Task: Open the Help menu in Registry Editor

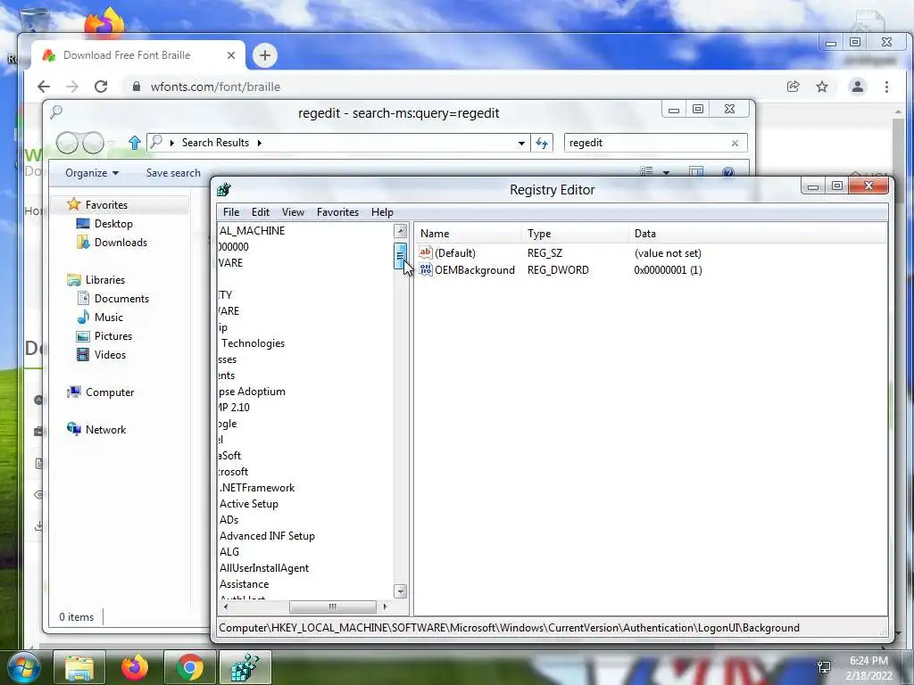Action: coord(382,212)
